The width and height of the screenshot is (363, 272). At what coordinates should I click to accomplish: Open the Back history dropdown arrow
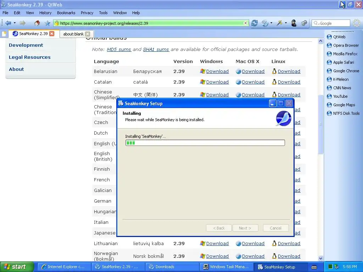point(15,23)
